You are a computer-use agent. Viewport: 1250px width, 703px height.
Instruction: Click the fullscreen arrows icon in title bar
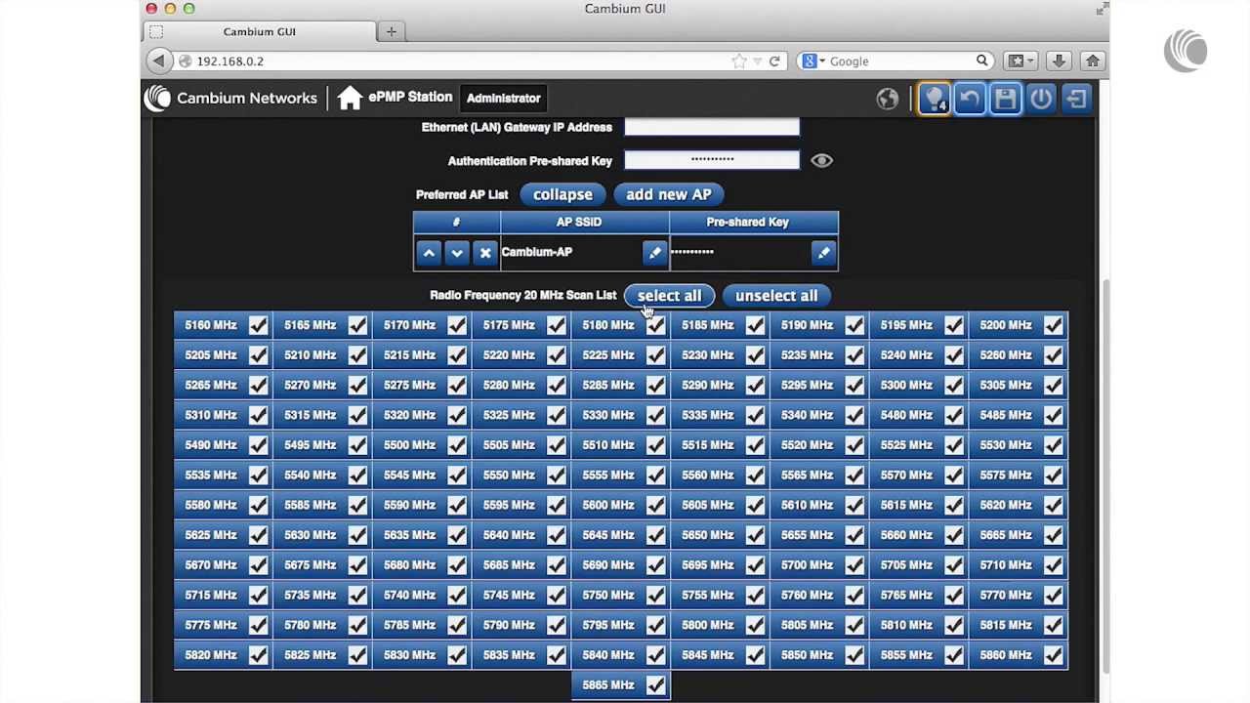click(x=1103, y=9)
